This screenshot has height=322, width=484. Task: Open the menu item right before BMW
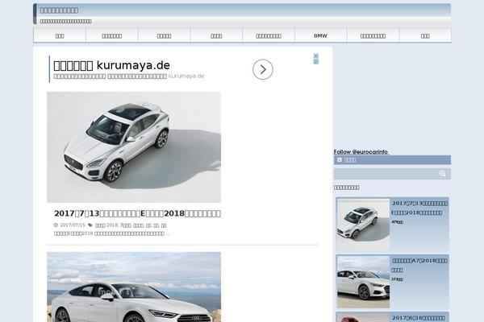(x=269, y=35)
